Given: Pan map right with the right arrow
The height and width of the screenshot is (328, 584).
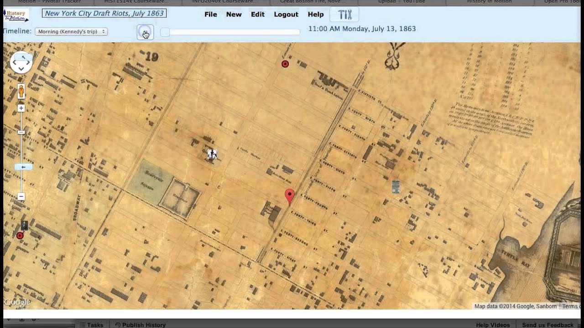Looking at the screenshot, I should click(x=29, y=62).
